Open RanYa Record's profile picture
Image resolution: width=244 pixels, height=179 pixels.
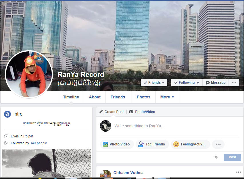[x=29, y=74]
